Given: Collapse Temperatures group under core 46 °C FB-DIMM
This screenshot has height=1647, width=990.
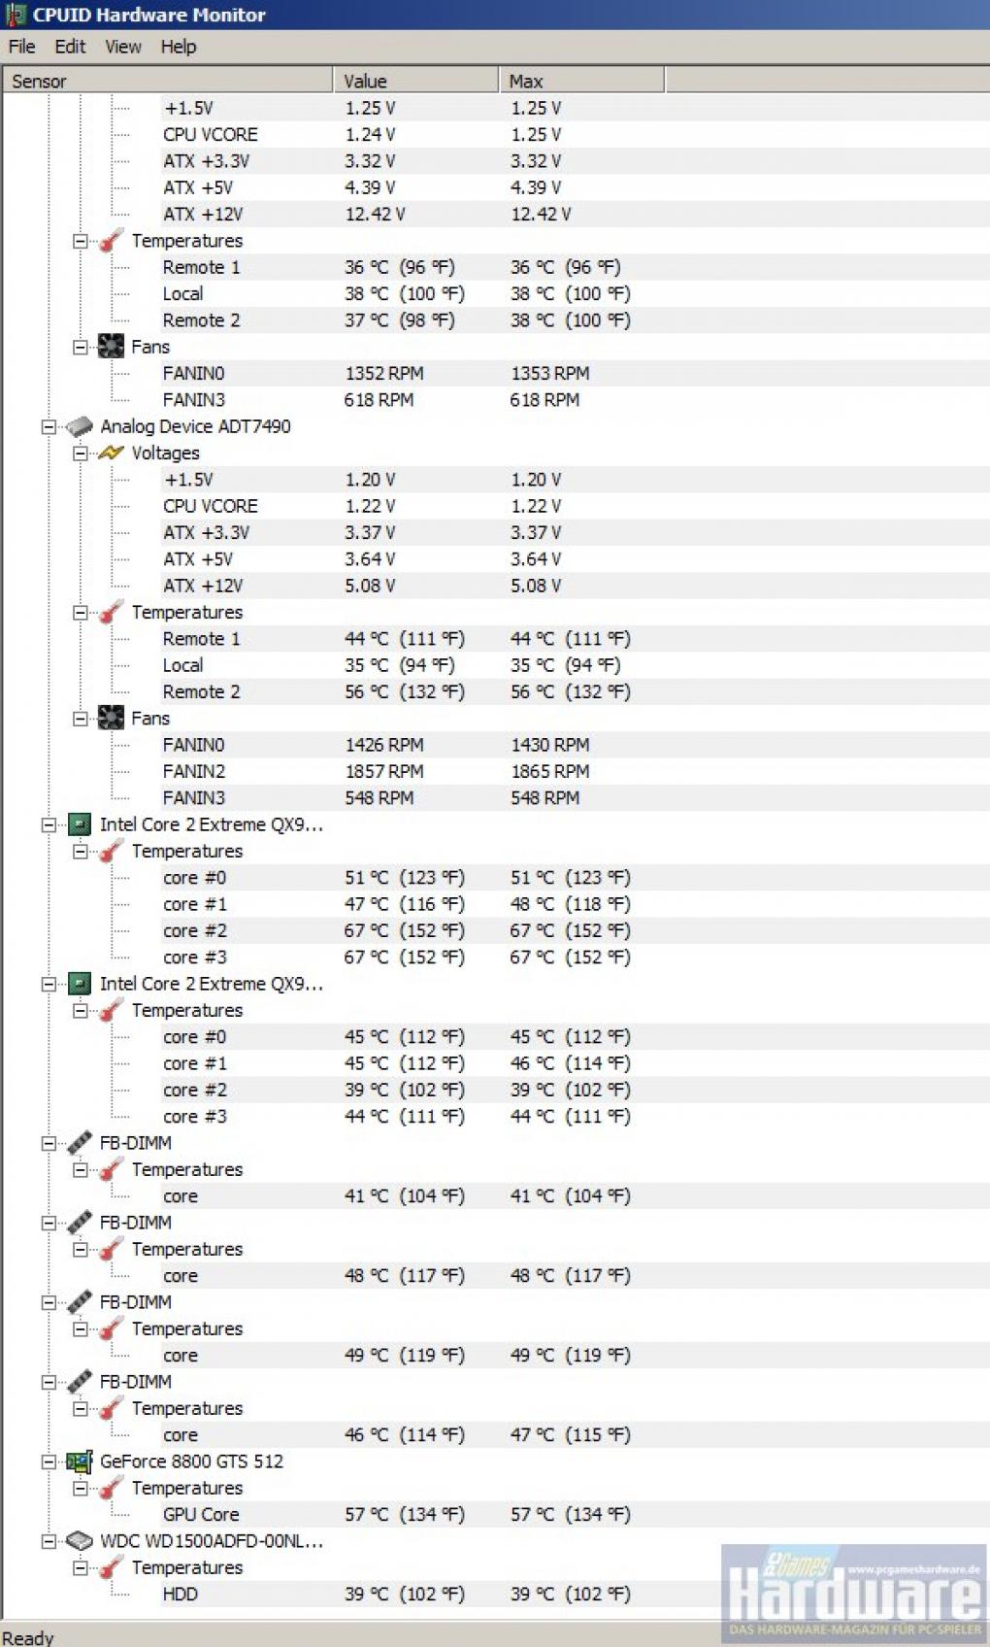Looking at the screenshot, I should pos(81,1409).
